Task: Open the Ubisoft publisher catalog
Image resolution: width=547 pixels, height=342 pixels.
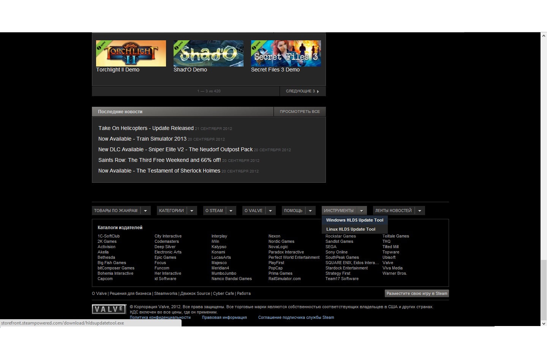Action: [x=389, y=257]
